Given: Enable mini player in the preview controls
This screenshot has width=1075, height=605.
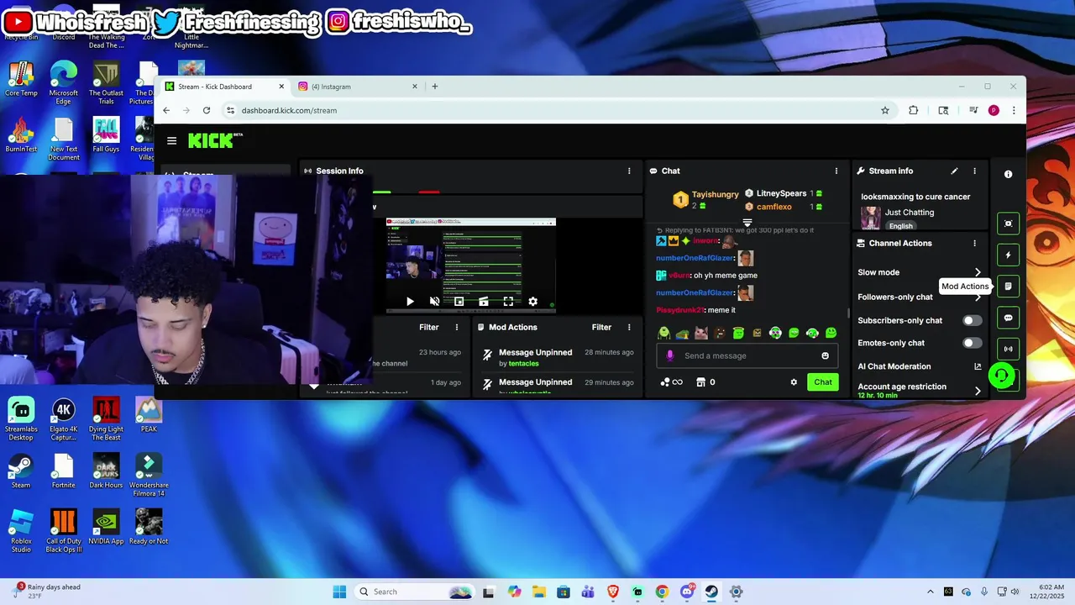Looking at the screenshot, I should click(459, 302).
